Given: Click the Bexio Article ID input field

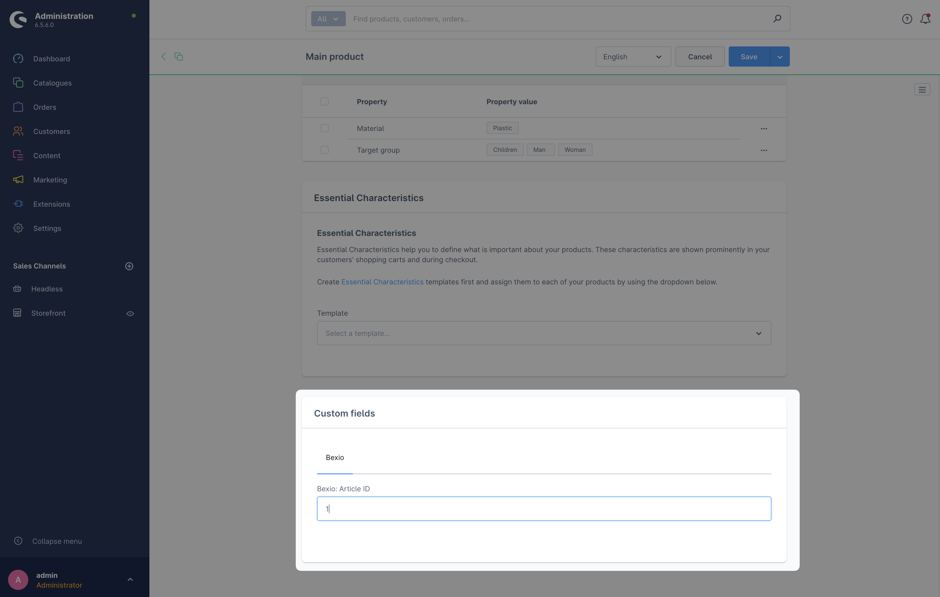Looking at the screenshot, I should pos(544,508).
